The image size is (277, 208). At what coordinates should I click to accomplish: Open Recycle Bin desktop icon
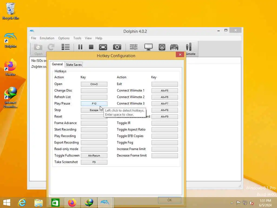pos(11,11)
